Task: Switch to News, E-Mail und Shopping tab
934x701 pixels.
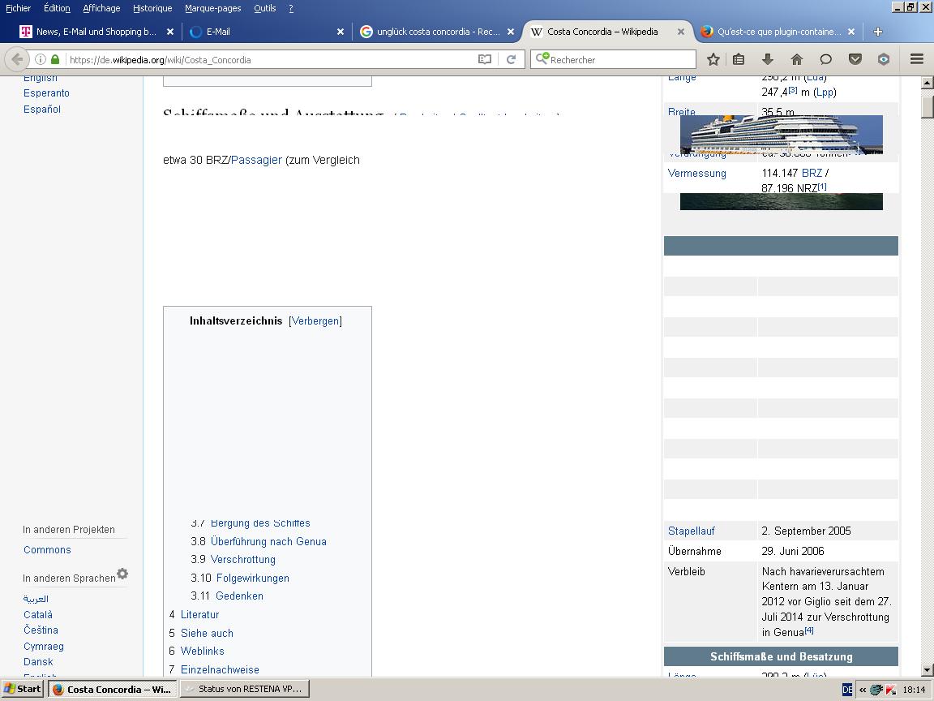Action: (96, 32)
